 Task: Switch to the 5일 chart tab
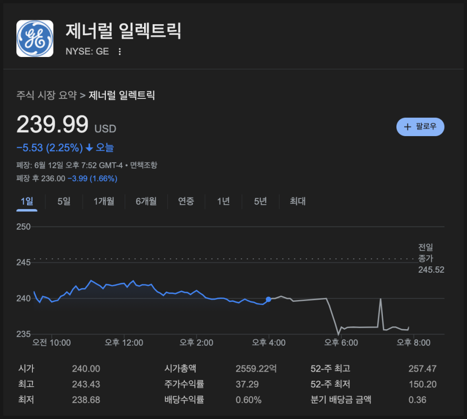[x=64, y=201]
